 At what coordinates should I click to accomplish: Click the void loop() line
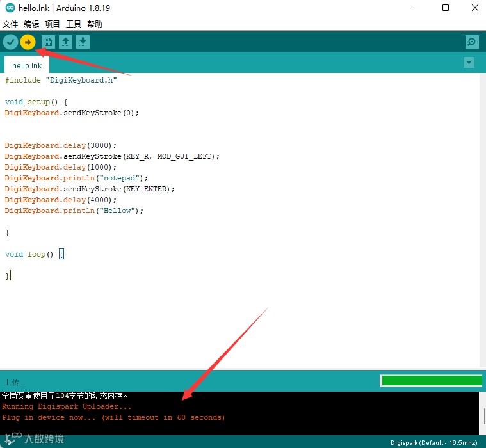35,254
